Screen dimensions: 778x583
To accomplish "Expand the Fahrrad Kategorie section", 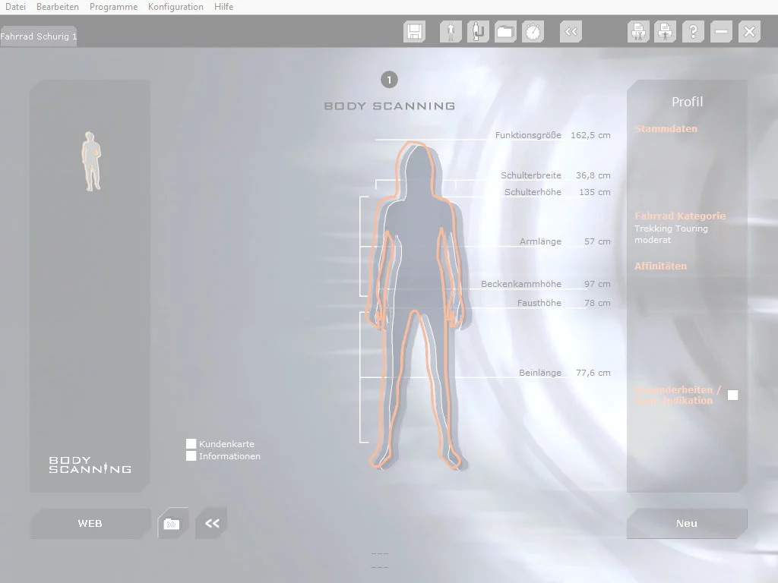I will click(x=681, y=216).
